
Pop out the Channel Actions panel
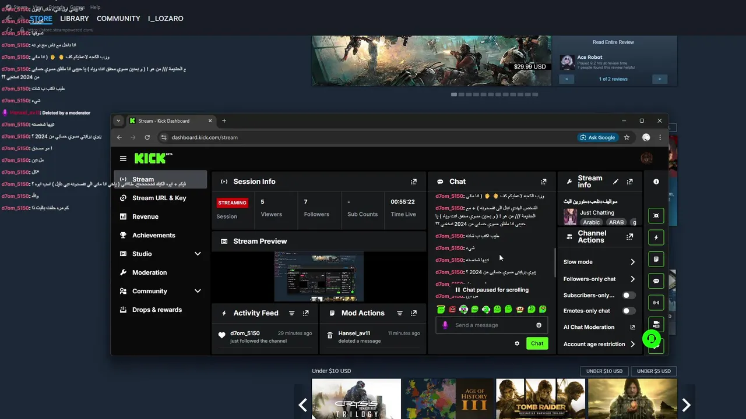point(629,237)
